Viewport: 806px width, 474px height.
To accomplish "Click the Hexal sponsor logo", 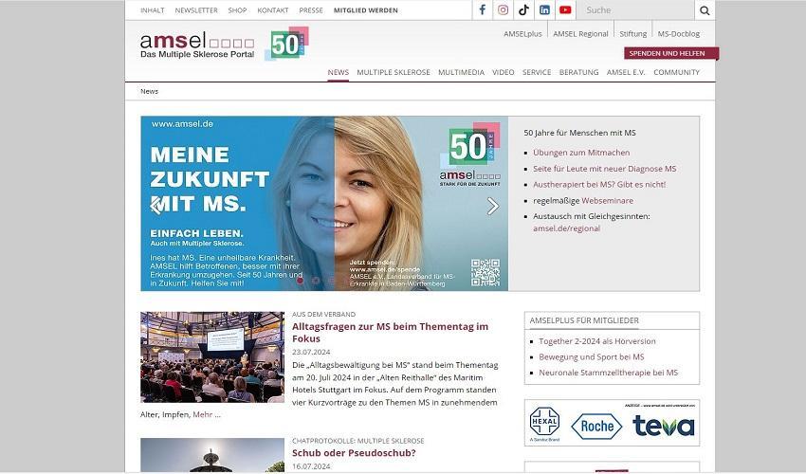I will click(x=544, y=424).
